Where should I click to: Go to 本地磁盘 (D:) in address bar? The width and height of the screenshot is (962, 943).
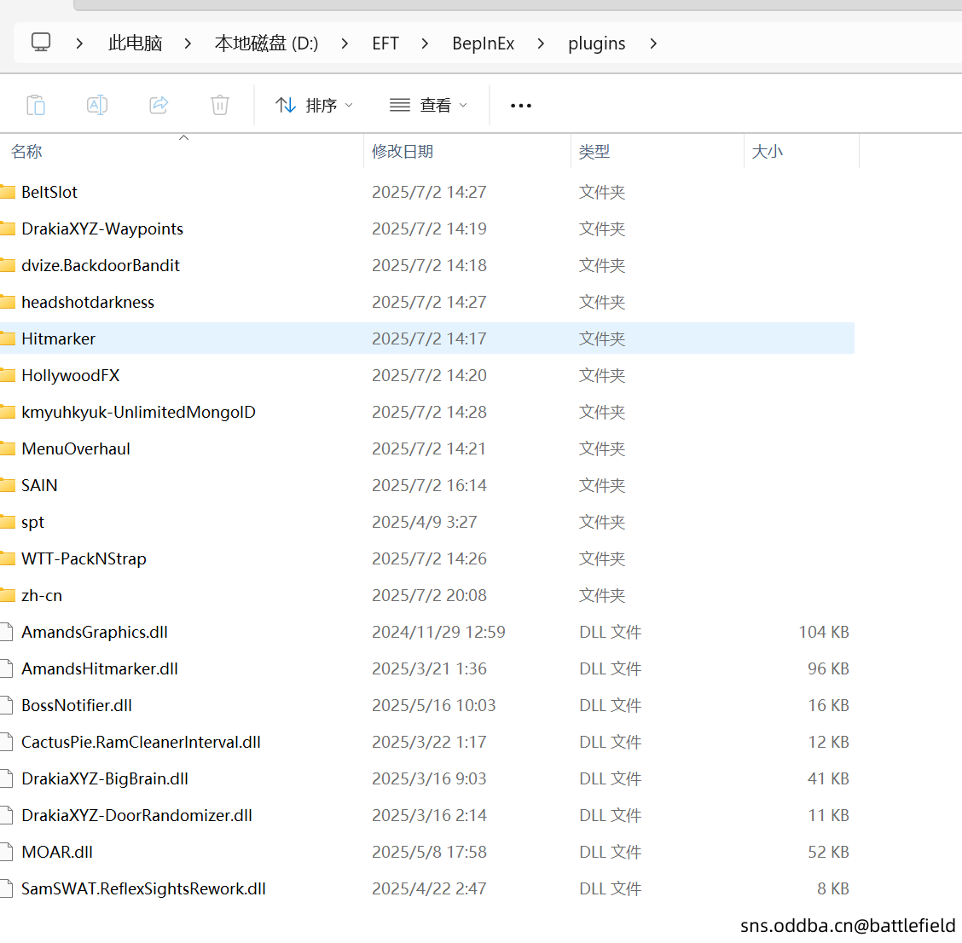tap(266, 43)
